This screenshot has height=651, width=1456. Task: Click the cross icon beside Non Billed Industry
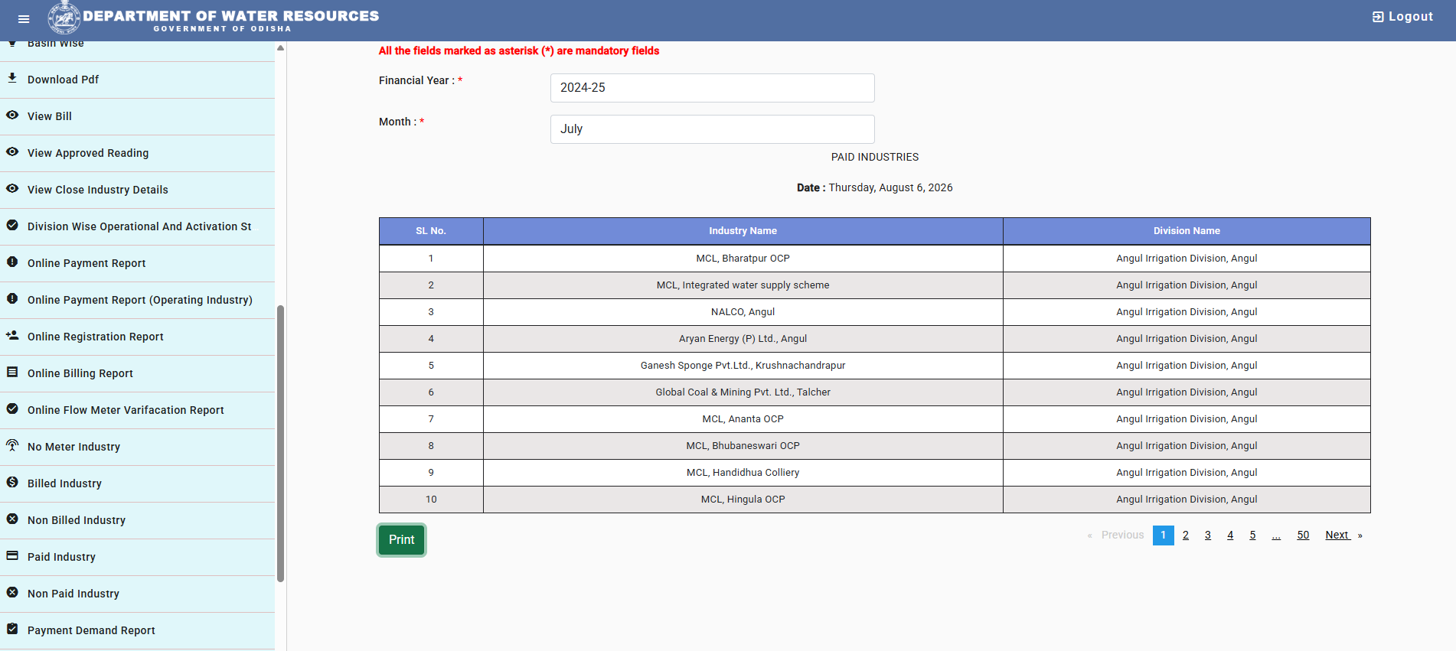click(x=12, y=519)
